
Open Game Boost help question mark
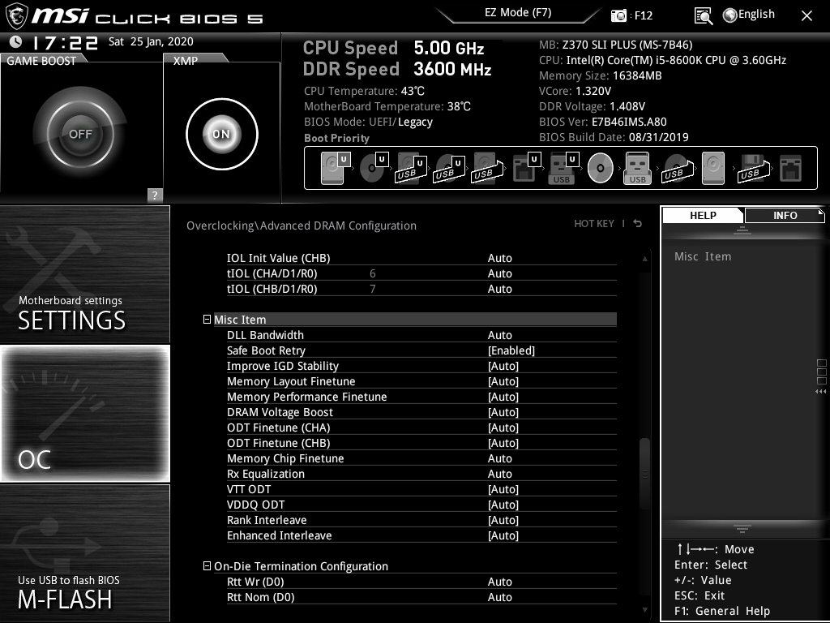(155, 195)
